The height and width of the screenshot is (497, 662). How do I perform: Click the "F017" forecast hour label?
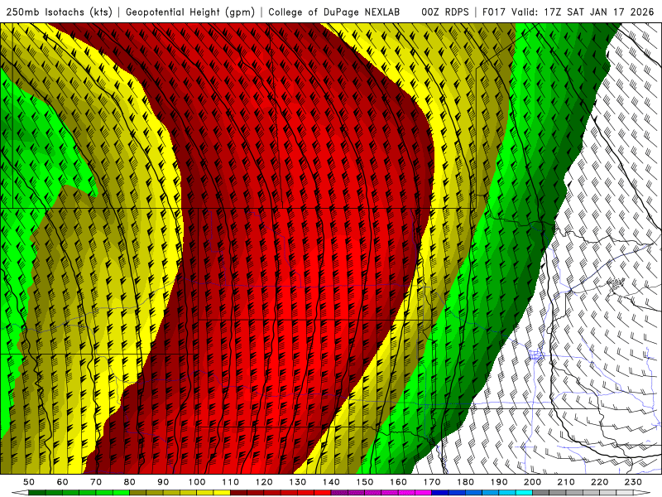coord(494,12)
